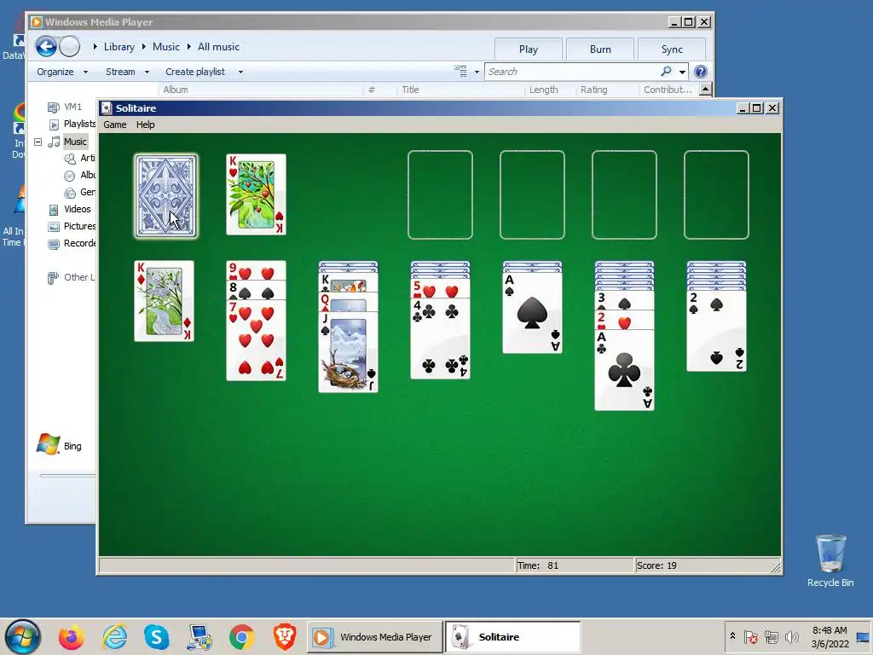Viewport: 873px width, 655px height.
Task: Click the Solitaire title bar icon
Action: 107,108
